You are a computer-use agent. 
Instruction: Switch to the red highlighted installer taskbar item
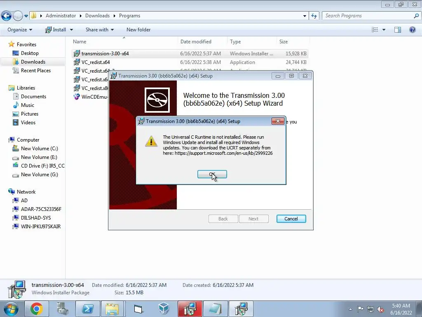pyautogui.click(x=190, y=309)
